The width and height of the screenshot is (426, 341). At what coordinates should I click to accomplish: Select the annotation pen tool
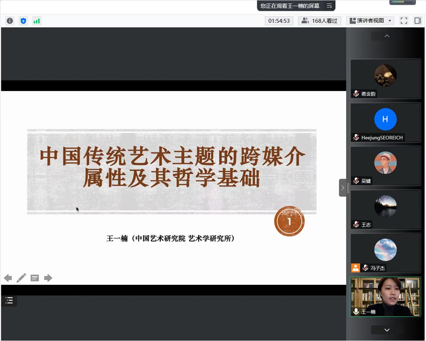pos(21,278)
